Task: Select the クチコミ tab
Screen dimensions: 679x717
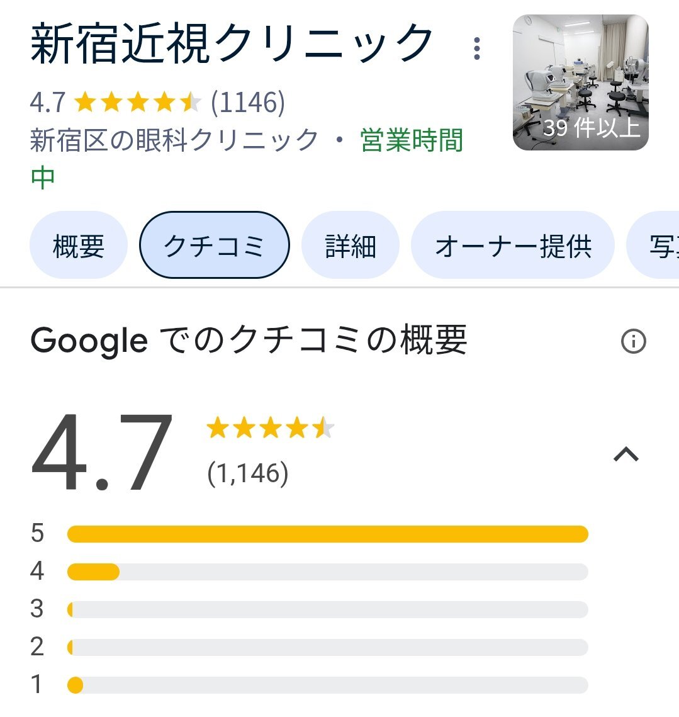Action: 215,245
